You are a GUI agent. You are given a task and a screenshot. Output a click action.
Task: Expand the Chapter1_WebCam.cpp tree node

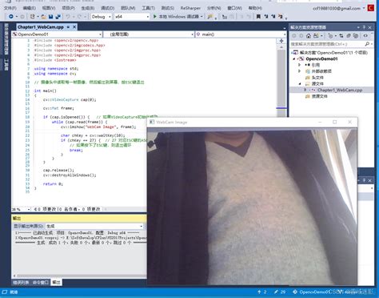coord(305,90)
